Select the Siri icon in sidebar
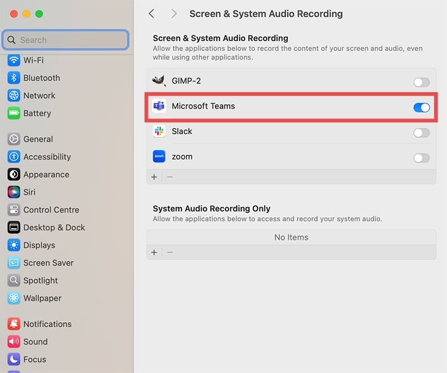The width and height of the screenshot is (447, 373). pyautogui.click(x=14, y=192)
